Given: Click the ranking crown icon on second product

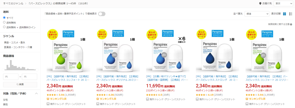Looking at the screenshot, I should tap(98, 98).
